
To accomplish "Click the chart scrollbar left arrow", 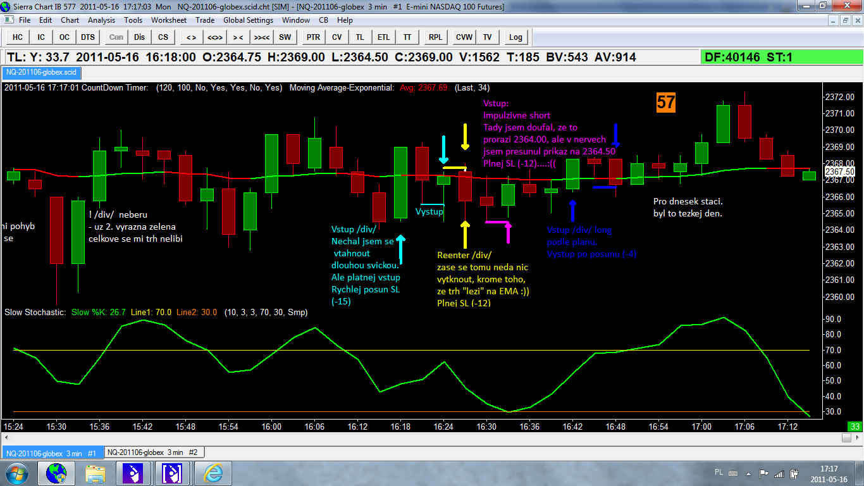I will pos(6,437).
